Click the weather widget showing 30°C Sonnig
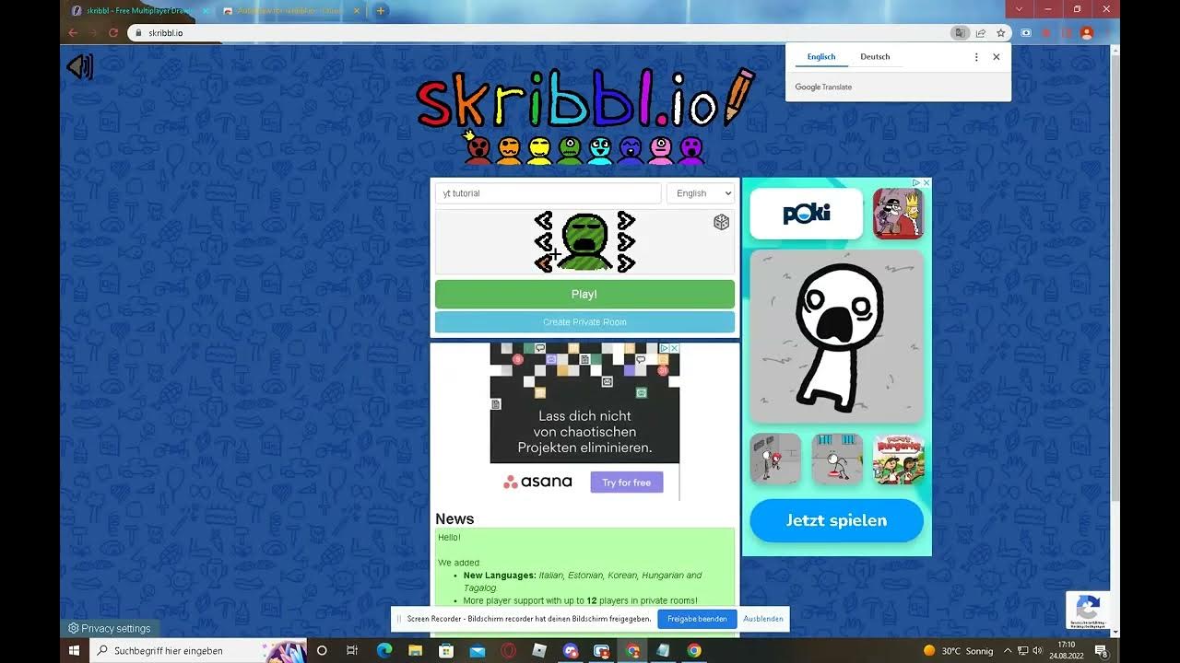 tap(959, 651)
